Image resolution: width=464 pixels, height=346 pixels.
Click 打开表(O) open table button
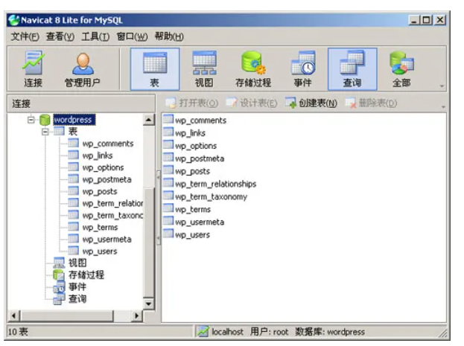click(x=191, y=103)
